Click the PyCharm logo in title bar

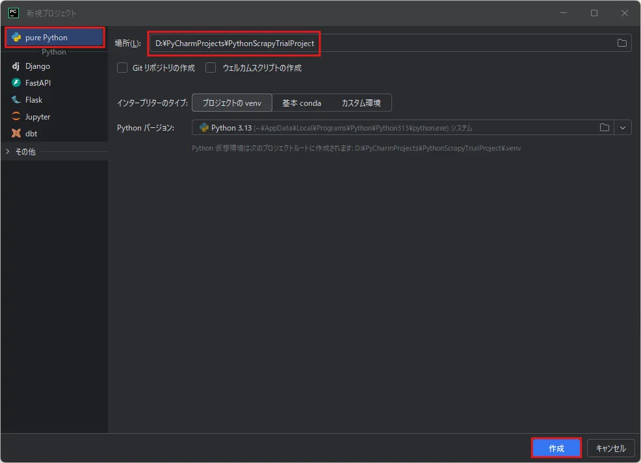(x=14, y=13)
